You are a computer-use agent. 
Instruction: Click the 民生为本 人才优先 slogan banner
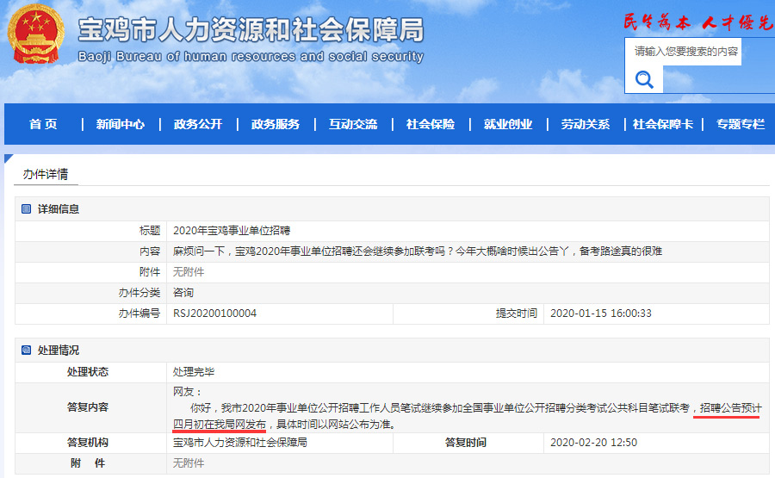coord(697,22)
